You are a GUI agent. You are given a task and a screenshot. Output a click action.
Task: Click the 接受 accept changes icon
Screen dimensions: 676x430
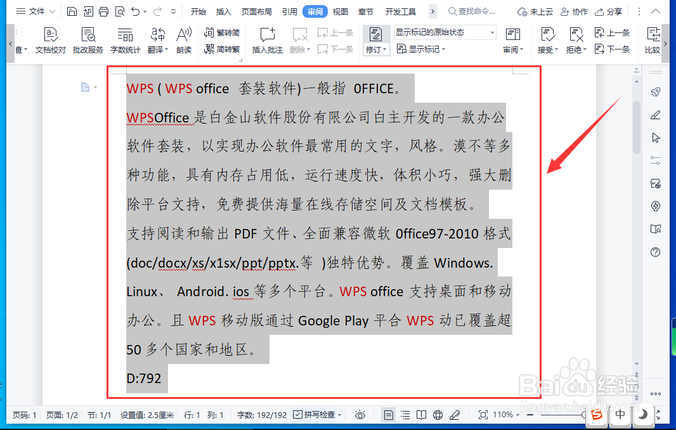click(x=547, y=34)
